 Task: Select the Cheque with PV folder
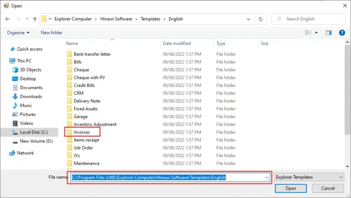pos(86,78)
